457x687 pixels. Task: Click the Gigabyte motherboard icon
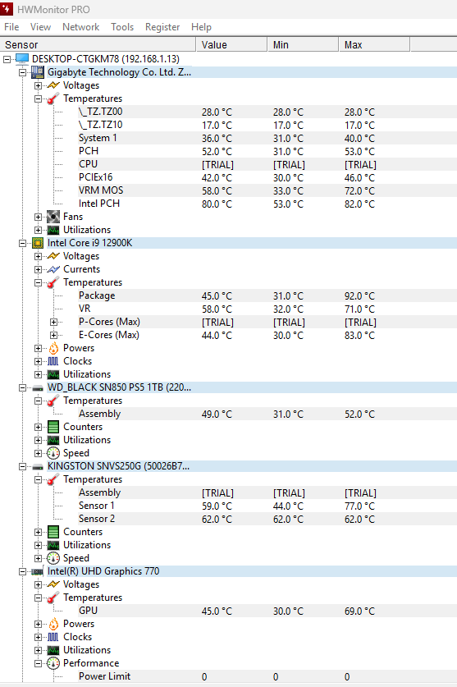pyautogui.click(x=38, y=72)
